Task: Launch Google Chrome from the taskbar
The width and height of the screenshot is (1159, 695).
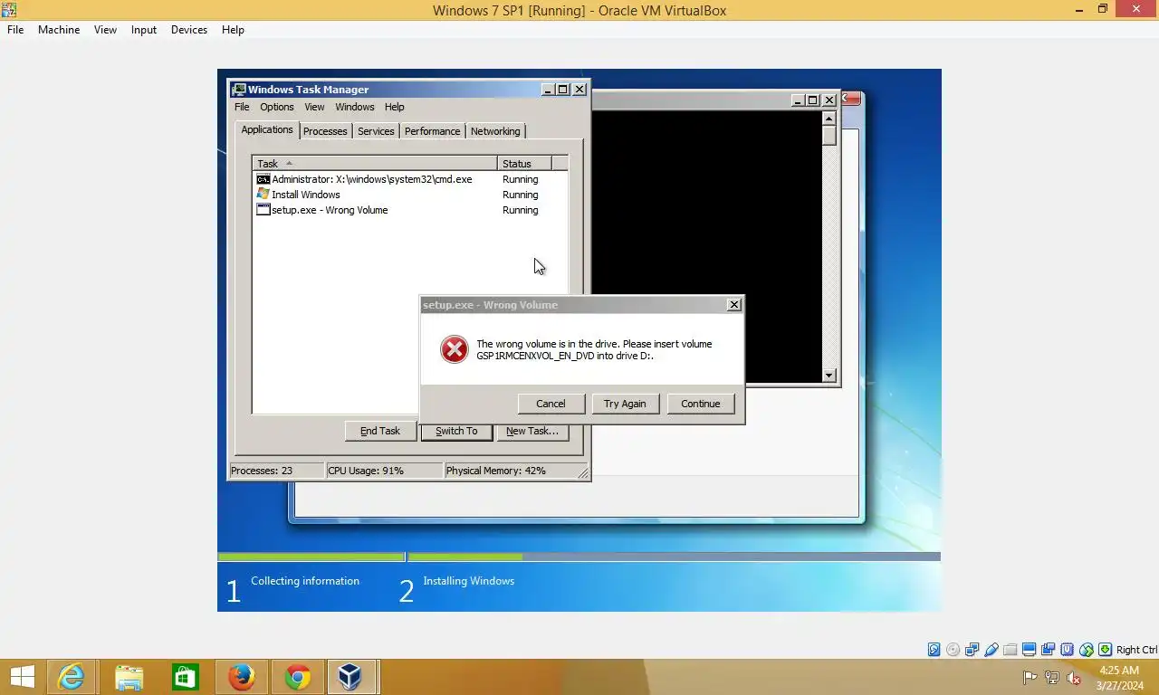Action: pos(297,677)
